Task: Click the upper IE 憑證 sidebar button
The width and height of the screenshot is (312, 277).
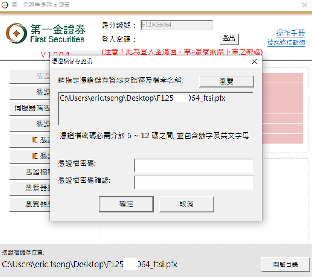Action: click(x=30, y=140)
